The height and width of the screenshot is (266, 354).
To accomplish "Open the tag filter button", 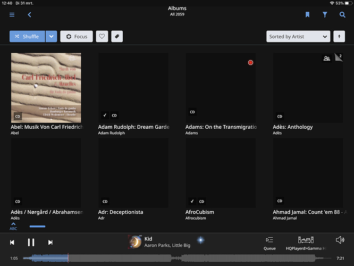I will coord(117,36).
